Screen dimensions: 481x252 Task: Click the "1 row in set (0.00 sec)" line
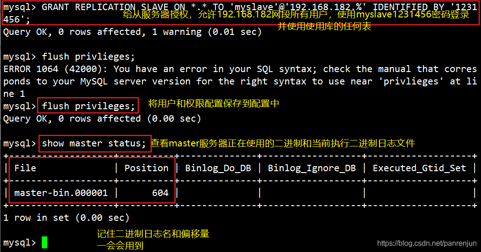click(66, 218)
